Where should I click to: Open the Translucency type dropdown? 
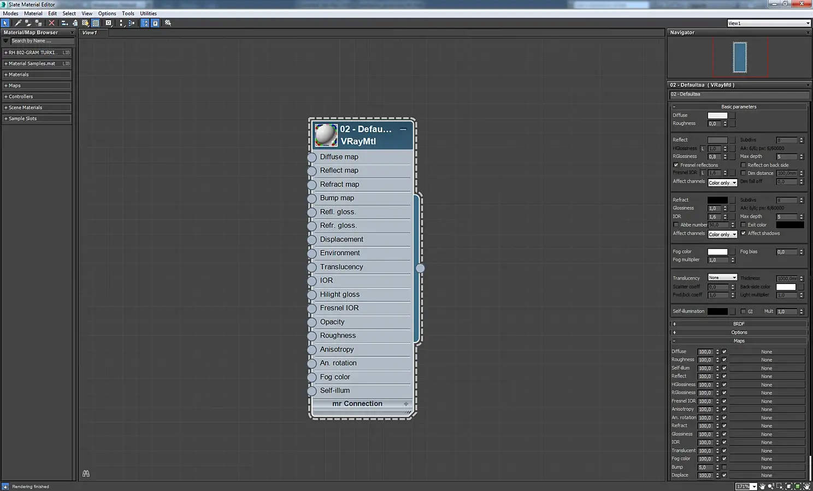[x=722, y=277]
